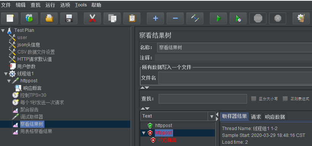Open the 编辑 menu
The image size is (312, 146).
point(21,5)
